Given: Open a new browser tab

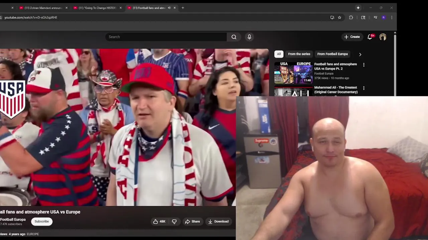Looking at the screenshot, I should pos(183,8).
